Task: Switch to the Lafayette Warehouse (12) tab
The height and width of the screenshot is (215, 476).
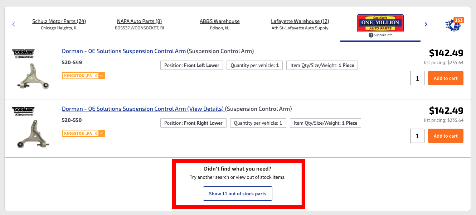Action: 300,24
